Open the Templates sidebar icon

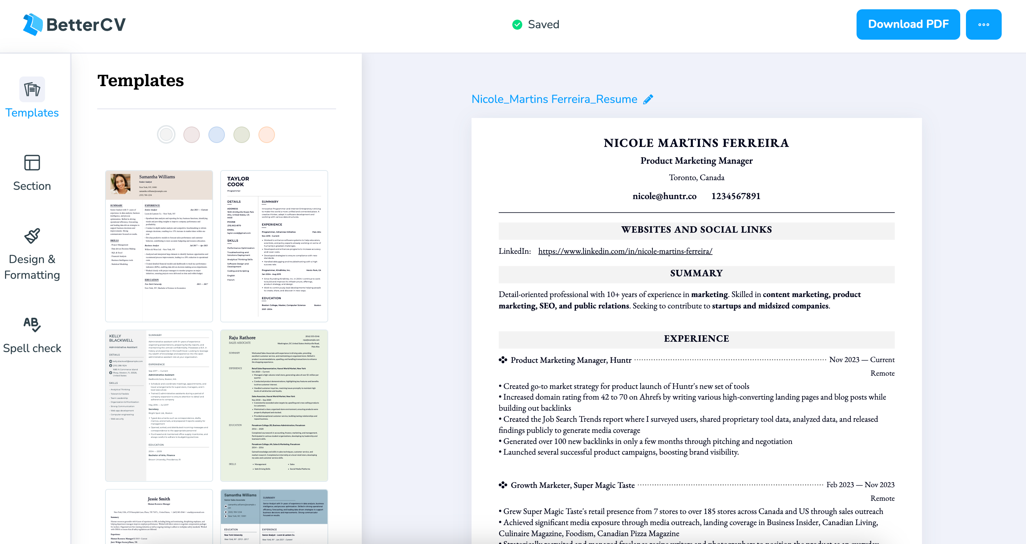click(x=32, y=89)
